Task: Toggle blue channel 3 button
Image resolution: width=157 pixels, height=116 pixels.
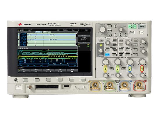Action: click(130, 69)
